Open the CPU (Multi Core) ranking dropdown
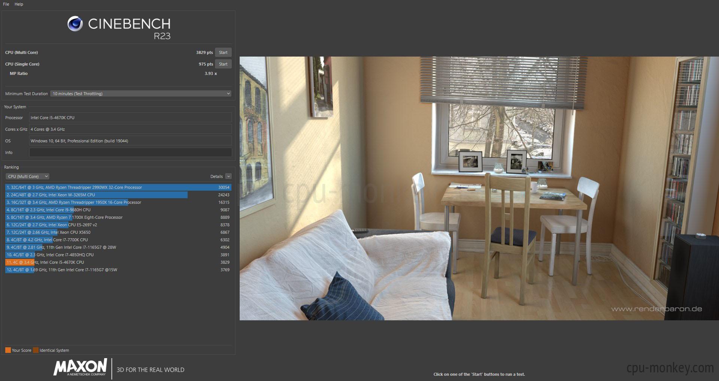The height and width of the screenshot is (381, 719). (27, 176)
